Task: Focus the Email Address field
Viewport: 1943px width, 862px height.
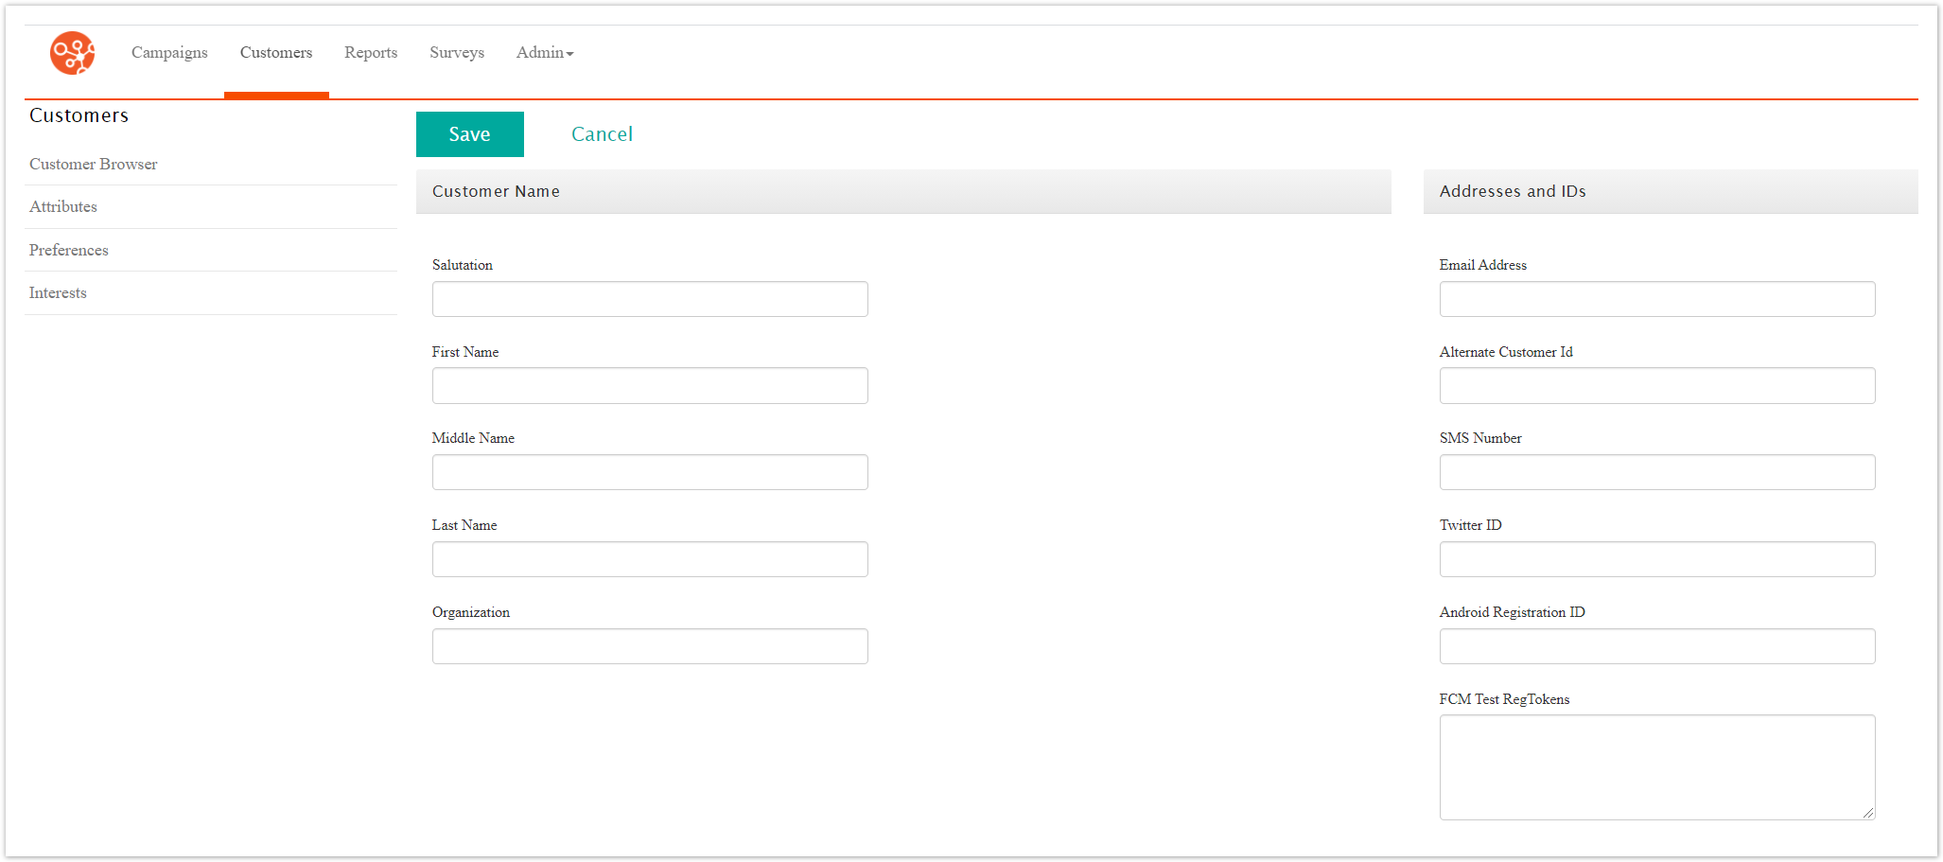Action: 1657,299
